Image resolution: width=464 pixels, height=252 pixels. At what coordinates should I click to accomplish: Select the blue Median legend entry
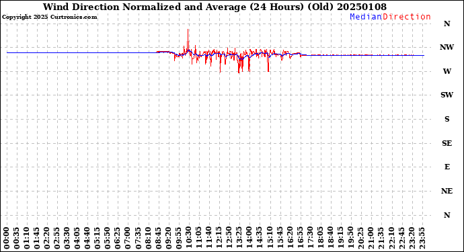coord(366,17)
